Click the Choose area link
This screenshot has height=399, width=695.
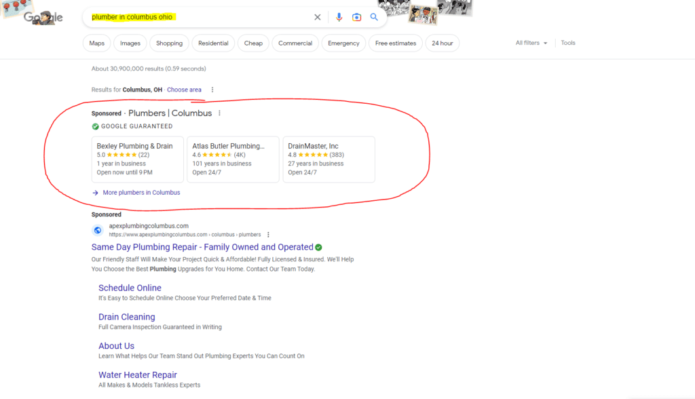point(184,90)
